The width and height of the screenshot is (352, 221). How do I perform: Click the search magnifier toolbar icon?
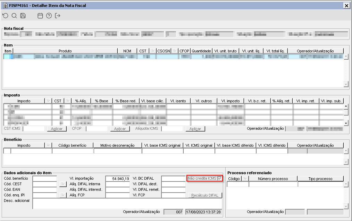coord(14,16)
